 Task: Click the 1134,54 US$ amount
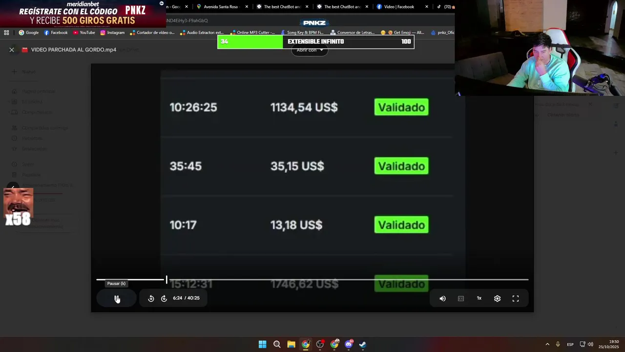tap(304, 108)
